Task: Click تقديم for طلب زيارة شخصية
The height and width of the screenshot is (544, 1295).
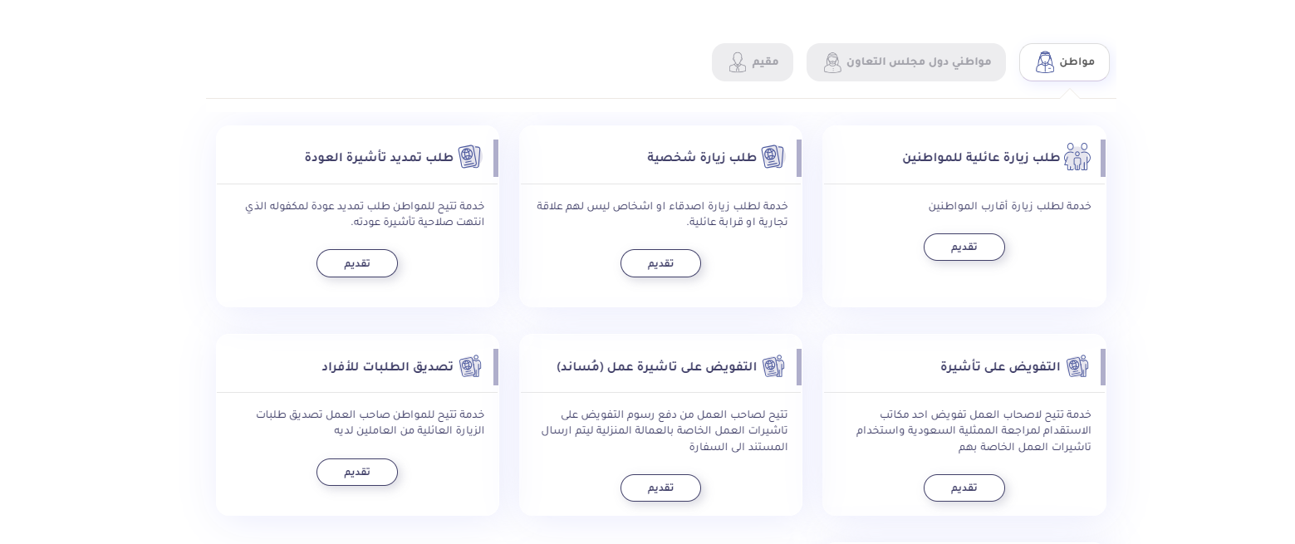Action: [x=660, y=263]
